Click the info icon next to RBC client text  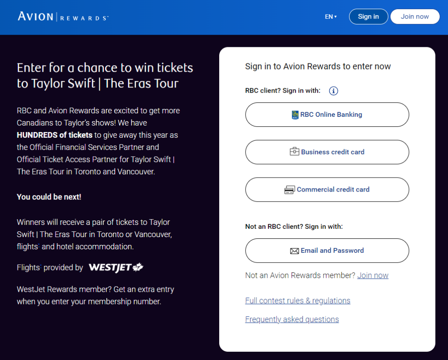click(333, 91)
